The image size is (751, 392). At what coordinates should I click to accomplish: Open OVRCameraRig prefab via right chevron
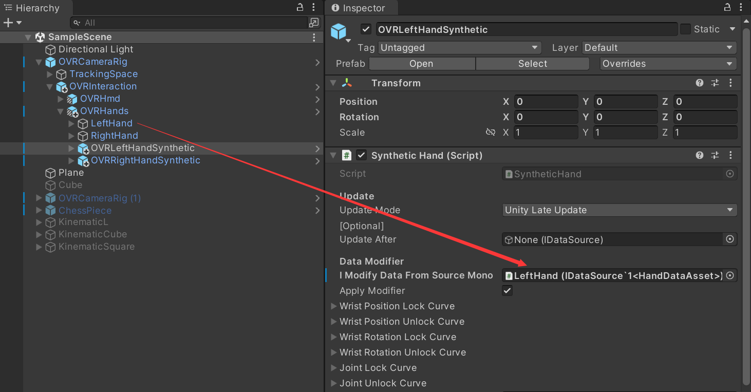tap(317, 62)
